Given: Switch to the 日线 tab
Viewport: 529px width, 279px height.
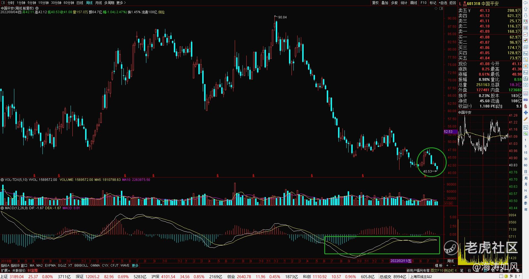Looking at the screenshot, I should 80,3.
